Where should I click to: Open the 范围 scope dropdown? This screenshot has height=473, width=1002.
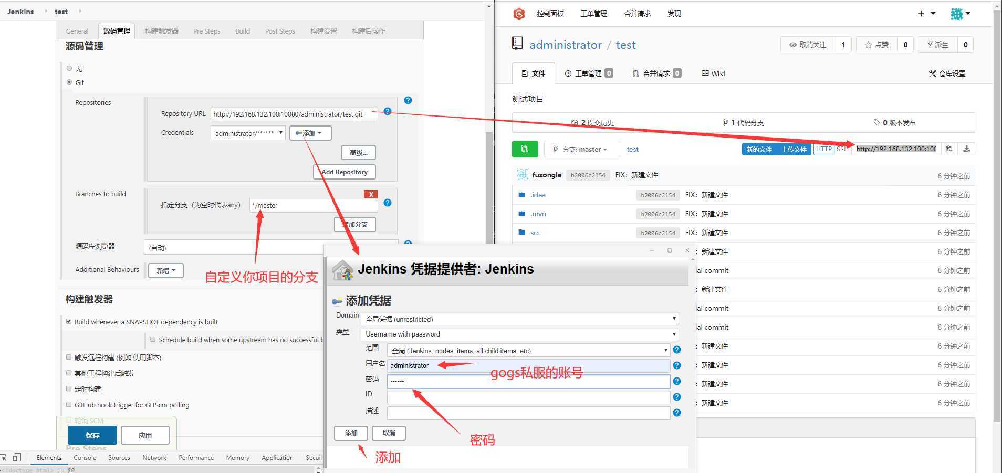[528, 350]
